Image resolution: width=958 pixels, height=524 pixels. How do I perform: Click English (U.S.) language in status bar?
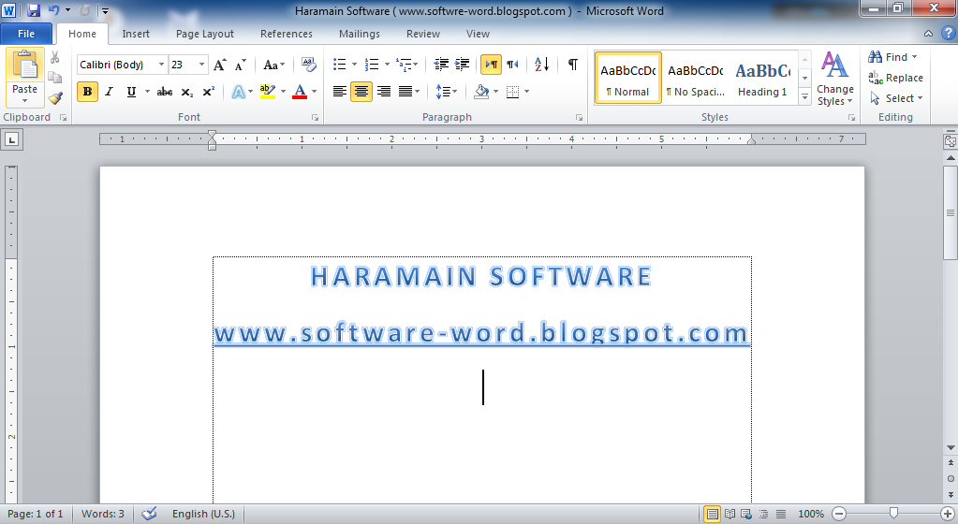(x=203, y=514)
